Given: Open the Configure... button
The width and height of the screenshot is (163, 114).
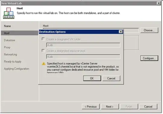Looking at the screenshot, I should click(x=149, y=58).
